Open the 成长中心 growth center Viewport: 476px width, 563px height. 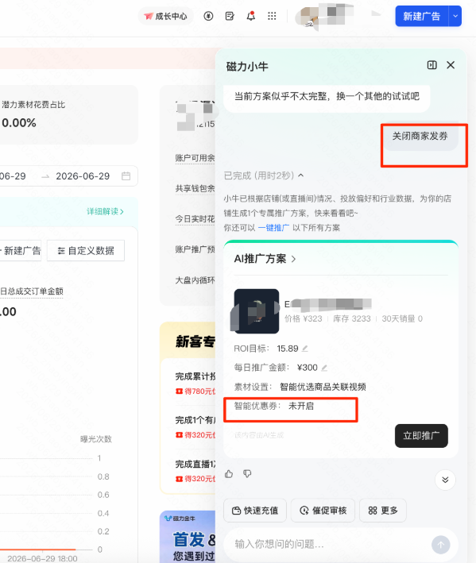point(165,16)
